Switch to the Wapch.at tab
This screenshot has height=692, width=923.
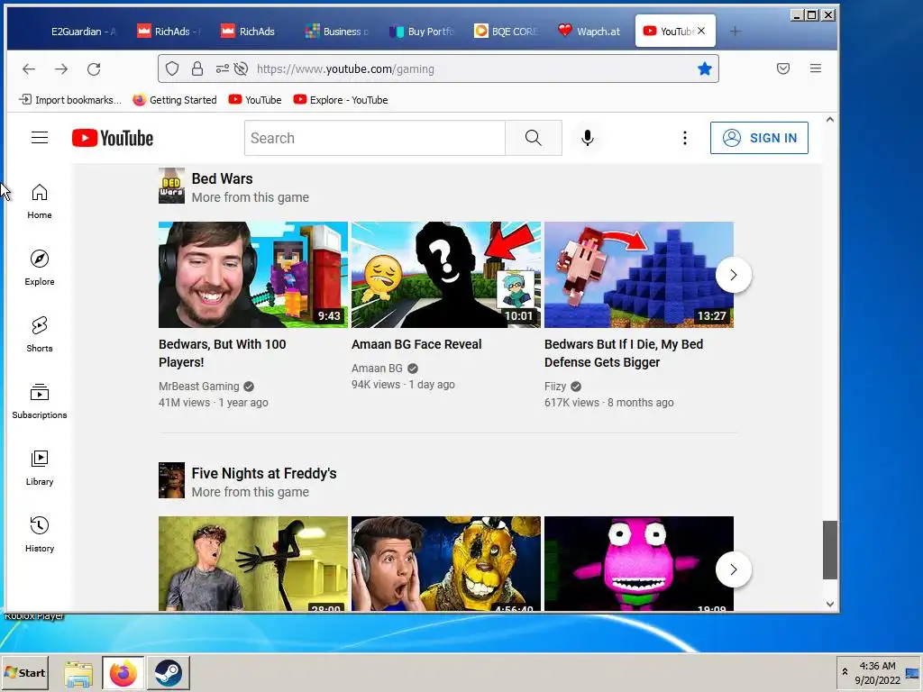pyautogui.click(x=591, y=32)
